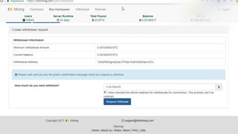The image size is (238, 134).
Task: Reload the page with browser refresh icon
Action: pos(1,1)
